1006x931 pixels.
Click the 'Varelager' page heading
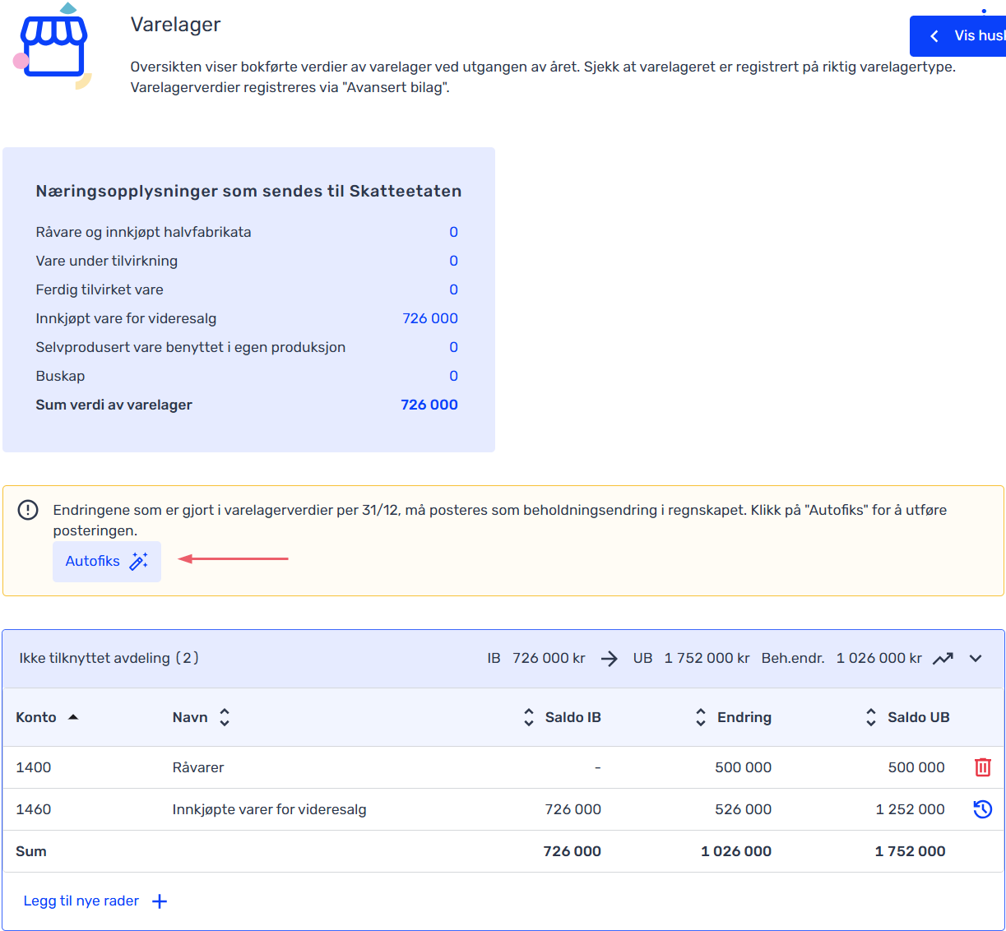point(175,25)
